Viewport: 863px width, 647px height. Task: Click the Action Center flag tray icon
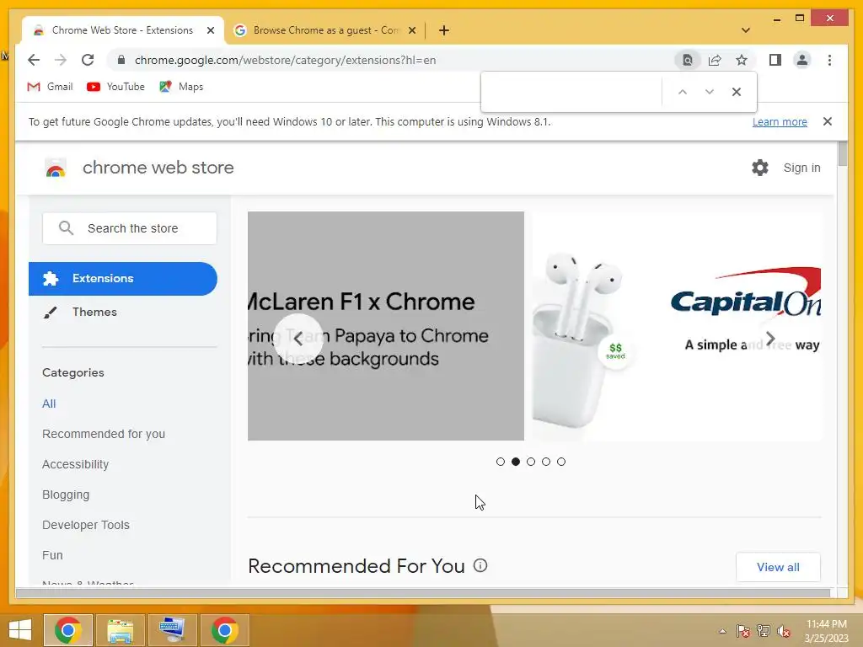(x=743, y=631)
